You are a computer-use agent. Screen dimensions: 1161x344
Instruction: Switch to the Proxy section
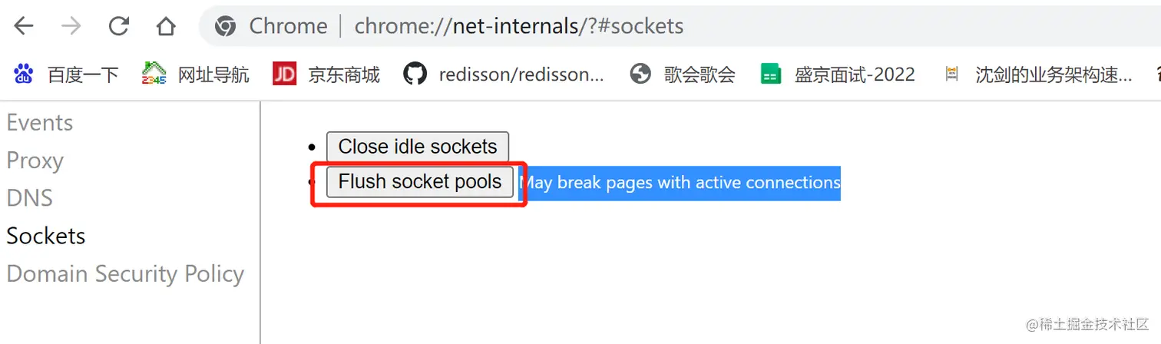(35, 160)
